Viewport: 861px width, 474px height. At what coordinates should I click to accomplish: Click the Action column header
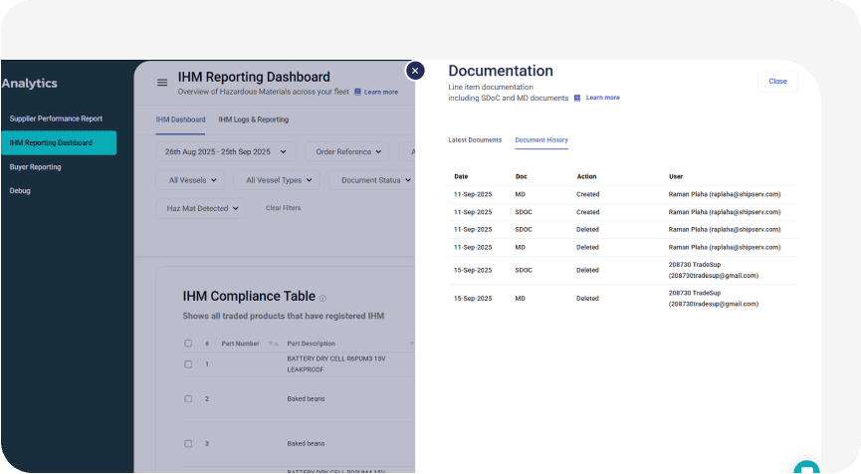tap(586, 177)
